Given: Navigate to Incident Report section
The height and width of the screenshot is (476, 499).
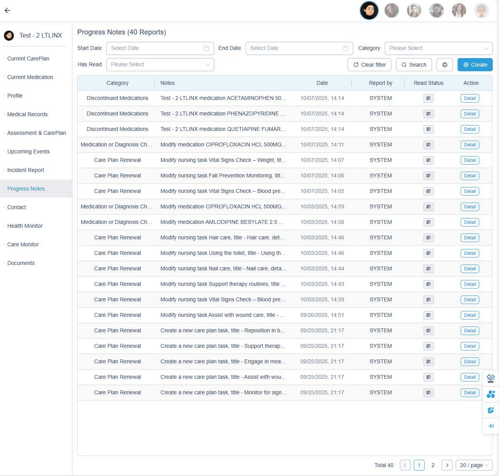Looking at the screenshot, I should (26, 170).
